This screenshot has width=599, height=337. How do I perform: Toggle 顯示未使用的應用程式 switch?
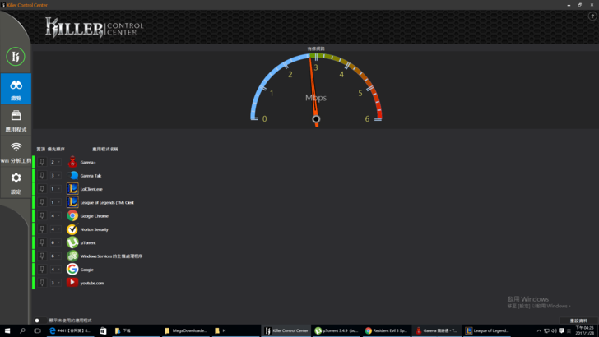[x=39, y=321]
